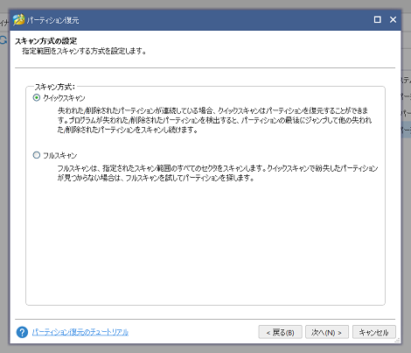Cancel the wizard via キャンセル button
411x353 pixels.
[x=374, y=332]
